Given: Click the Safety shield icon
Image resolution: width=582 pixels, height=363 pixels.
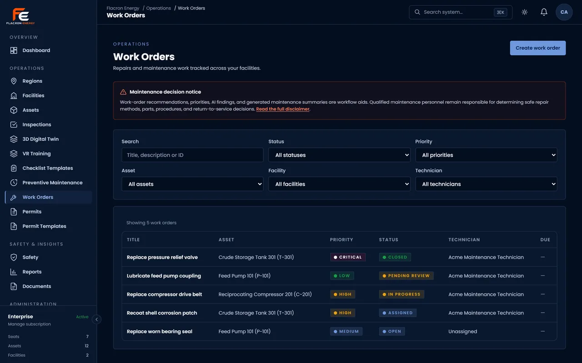Looking at the screenshot, I should point(14,257).
